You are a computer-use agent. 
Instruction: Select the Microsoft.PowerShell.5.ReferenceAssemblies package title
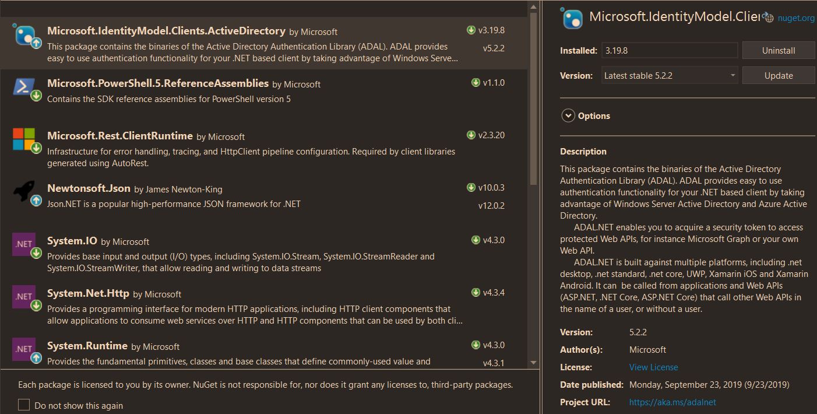(x=158, y=83)
